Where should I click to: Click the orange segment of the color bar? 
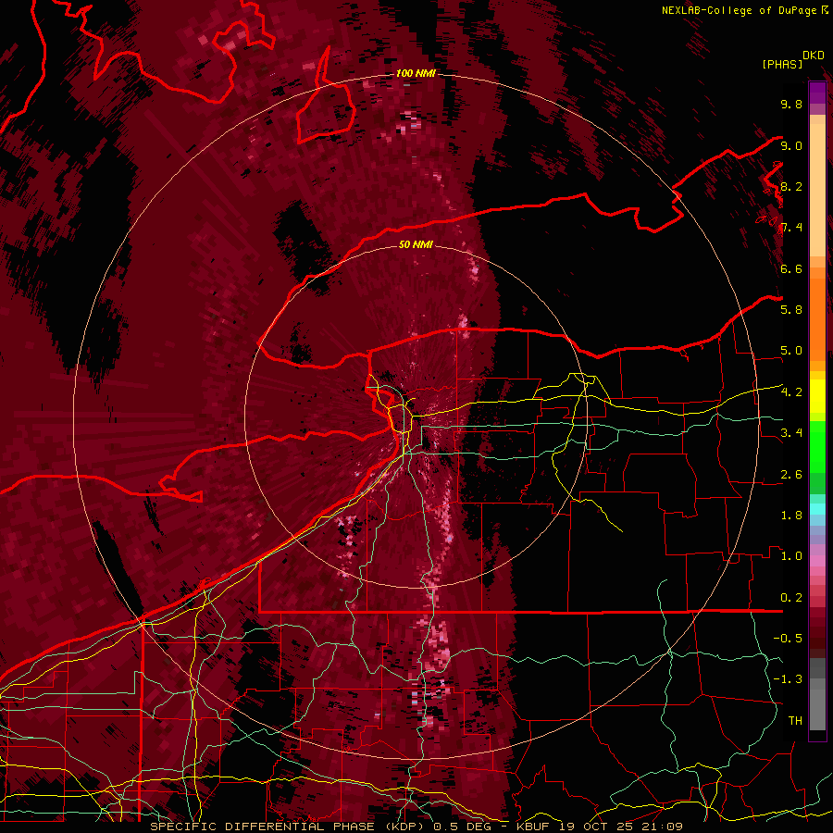(817, 318)
